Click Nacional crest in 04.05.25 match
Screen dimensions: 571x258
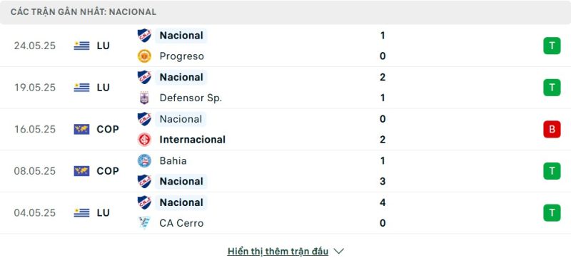pyautogui.click(x=144, y=202)
